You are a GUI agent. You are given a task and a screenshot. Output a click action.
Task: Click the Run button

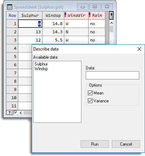tap(95, 144)
